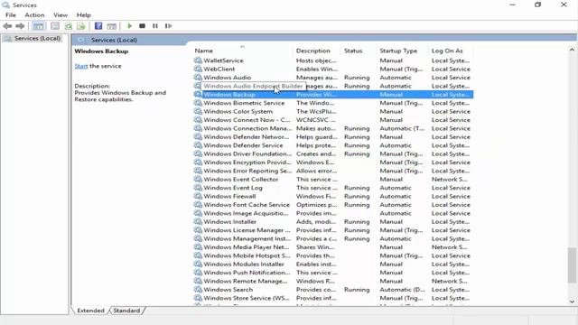Select the Windows Color System row

click(333, 111)
